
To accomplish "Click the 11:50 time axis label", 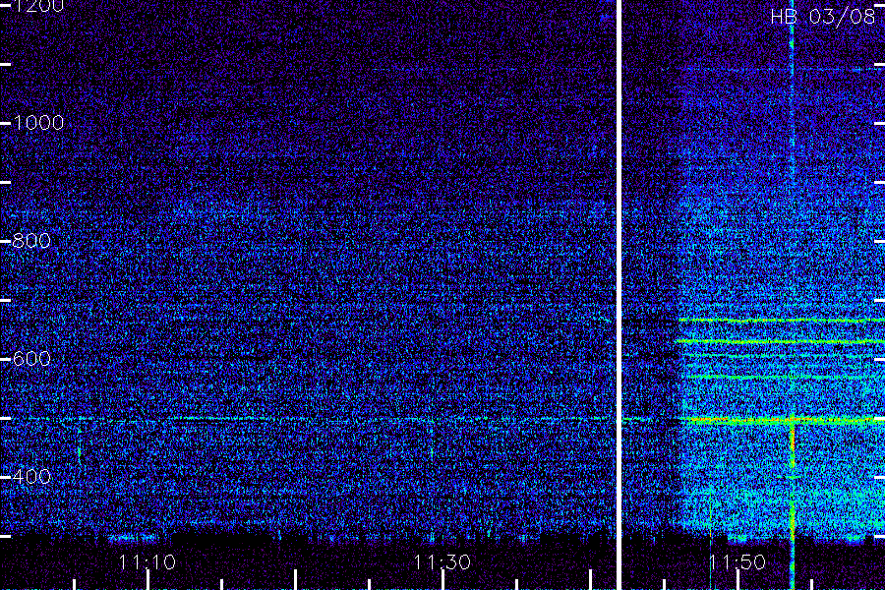I will pyautogui.click(x=737, y=562).
